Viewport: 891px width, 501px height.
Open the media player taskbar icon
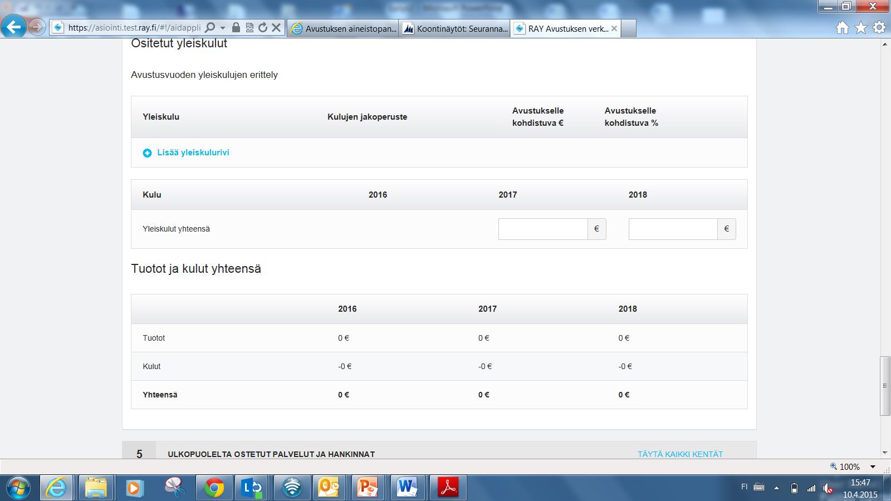[134, 488]
